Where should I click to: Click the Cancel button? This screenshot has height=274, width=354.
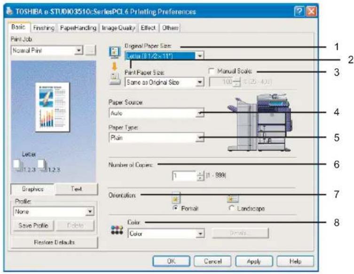click(212, 261)
